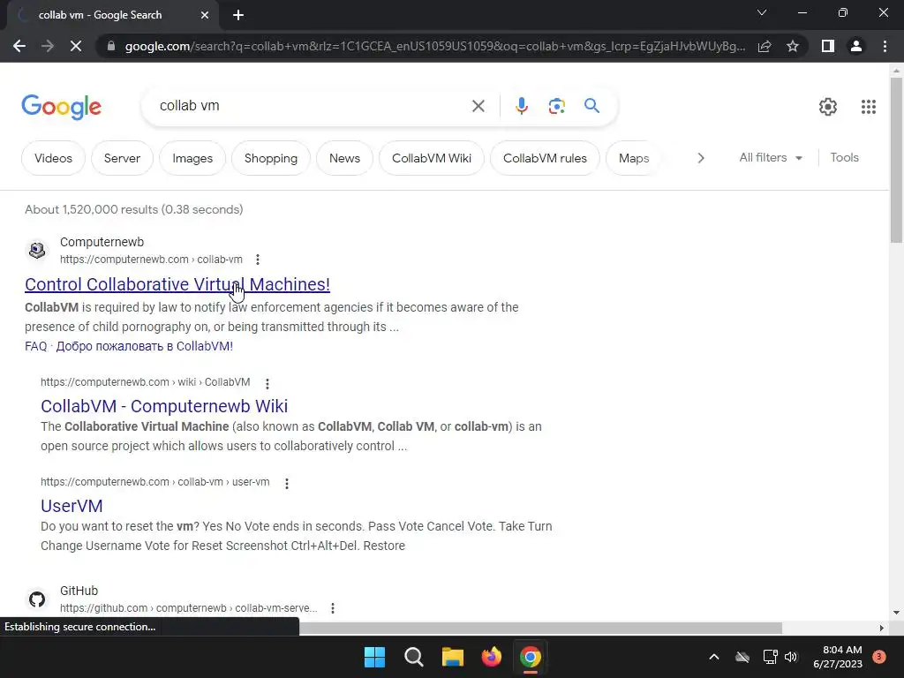The image size is (904, 678).
Task: Open the FAQ sitelink
Action: pos(35,346)
